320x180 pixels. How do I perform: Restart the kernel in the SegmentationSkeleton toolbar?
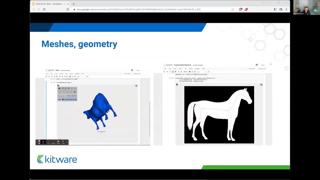[192, 72]
